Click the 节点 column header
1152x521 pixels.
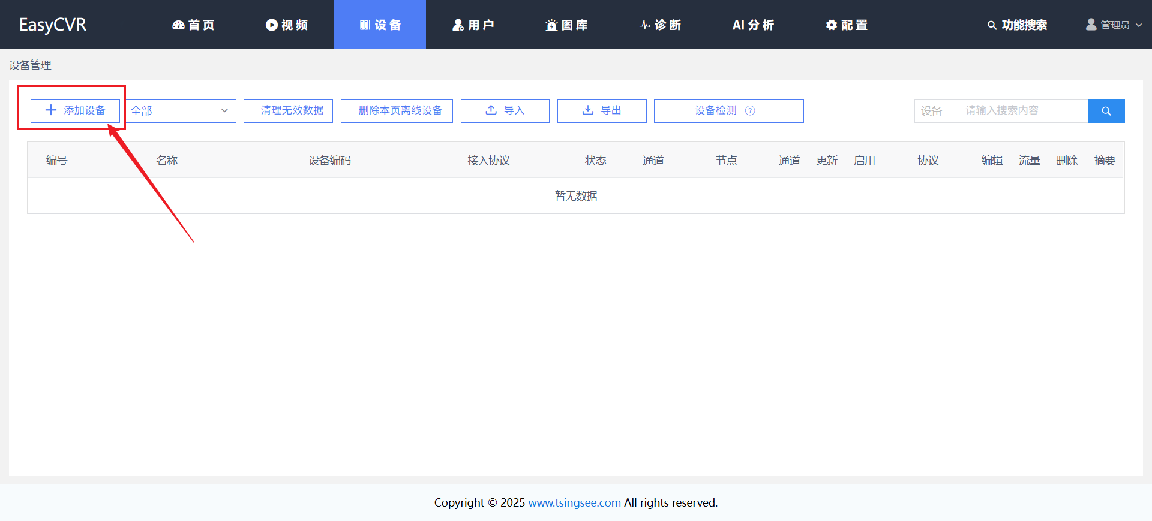coord(727,160)
